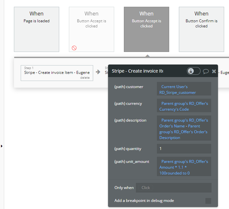Select the dark active Button Accept event
Image resolution: width=229 pixels, height=209 pixels.
click(147, 29)
